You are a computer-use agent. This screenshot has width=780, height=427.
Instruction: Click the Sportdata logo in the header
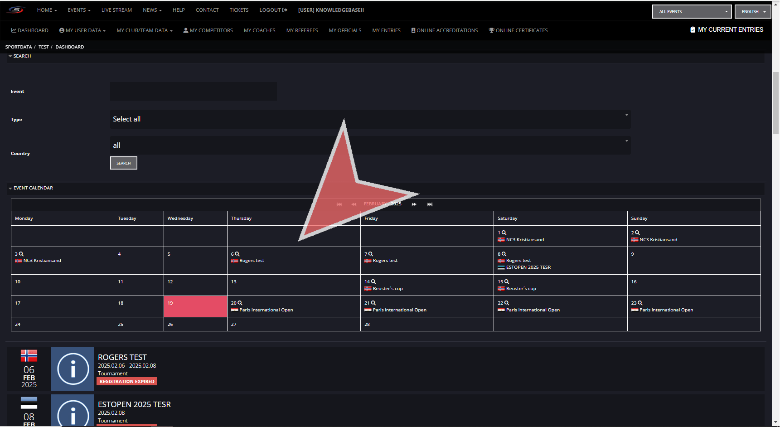pyautogui.click(x=16, y=10)
